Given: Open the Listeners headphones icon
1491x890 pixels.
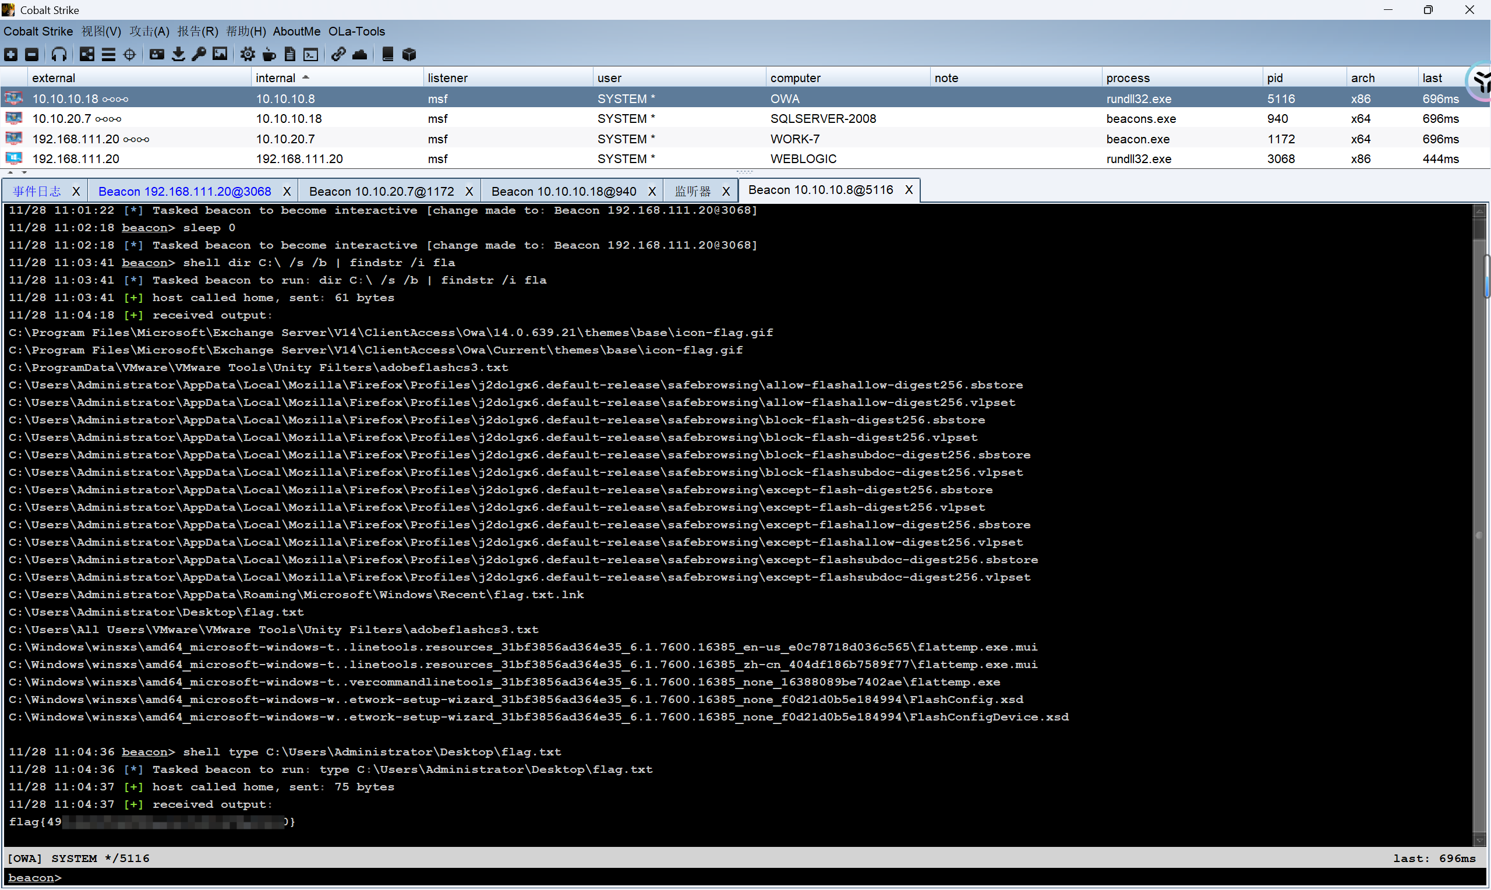Looking at the screenshot, I should [x=59, y=55].
